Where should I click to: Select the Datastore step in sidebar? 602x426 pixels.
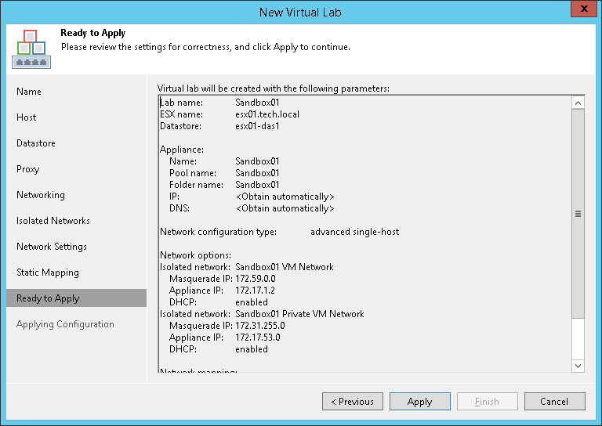[x=36, y=143]
